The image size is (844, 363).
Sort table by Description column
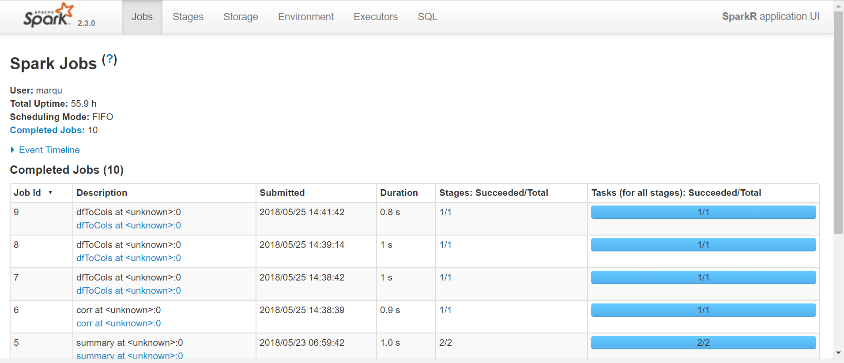164,193
